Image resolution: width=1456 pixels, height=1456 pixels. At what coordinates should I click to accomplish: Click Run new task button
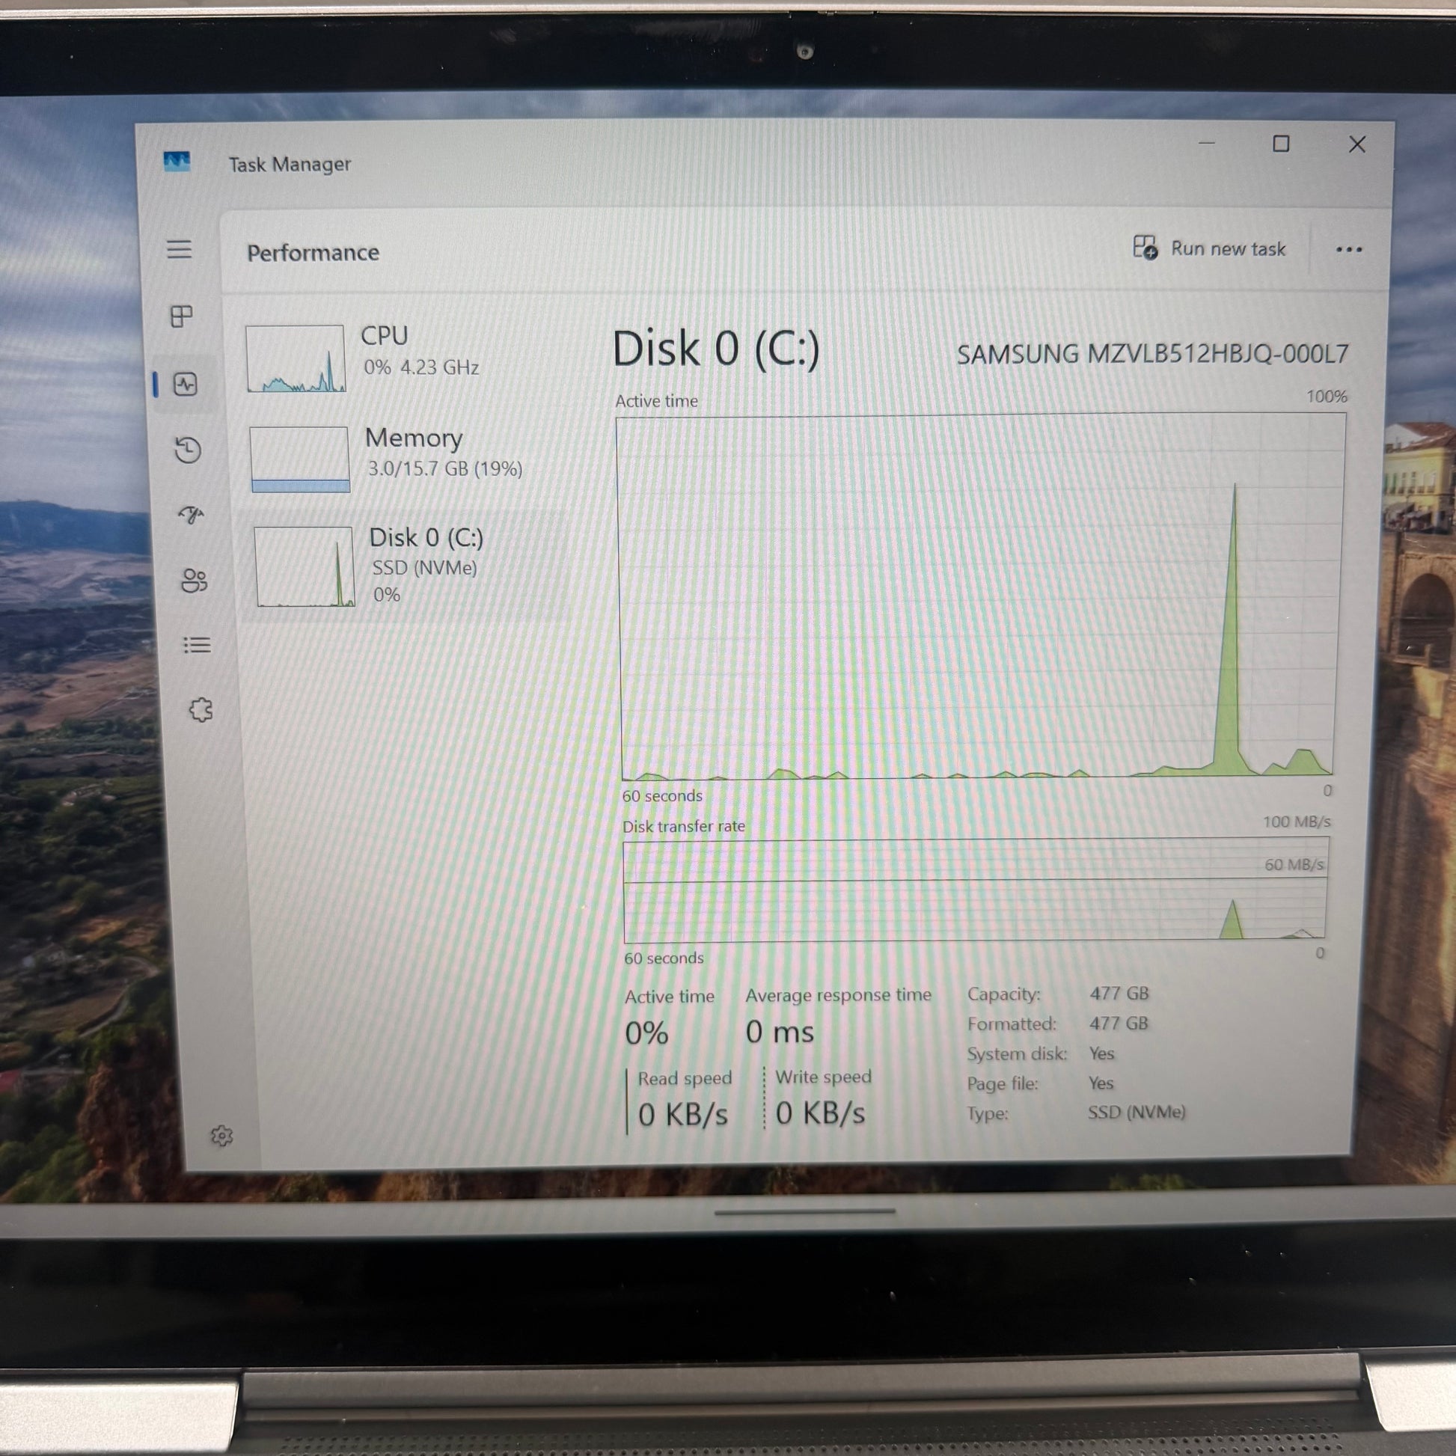(x=1210, y=248)
